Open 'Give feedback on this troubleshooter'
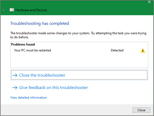The image size is (154, 116). pyautogui.click(x=50, y=88)
